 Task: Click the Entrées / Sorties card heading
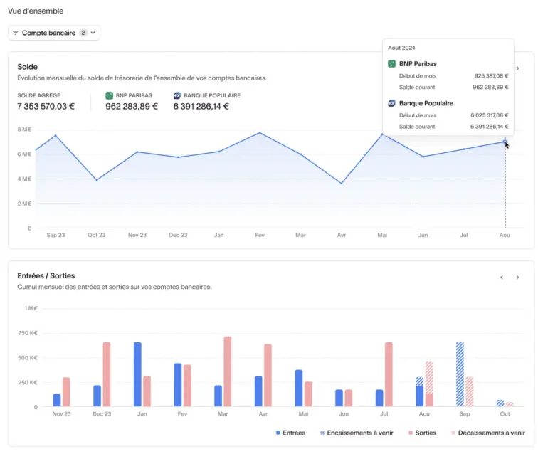pyautogui.click(x=46, y=276)
